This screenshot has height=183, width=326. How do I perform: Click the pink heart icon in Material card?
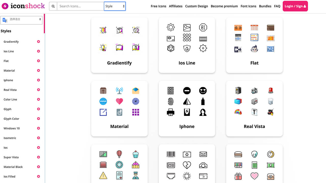119,101
